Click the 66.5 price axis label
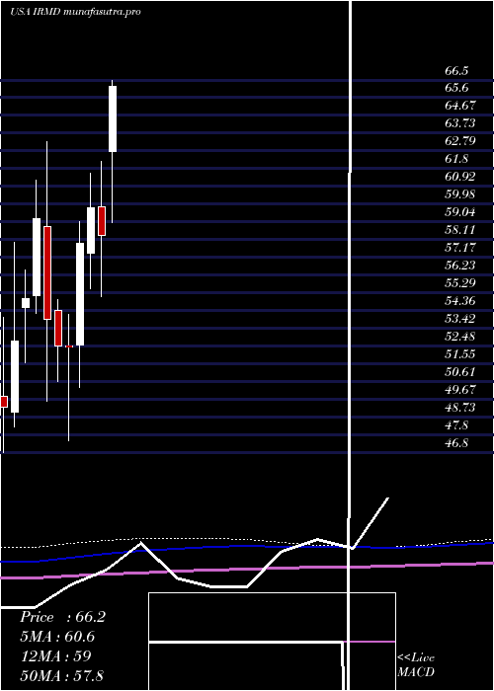The height and width of the screenshot is (691, 494). coord(456,71)
